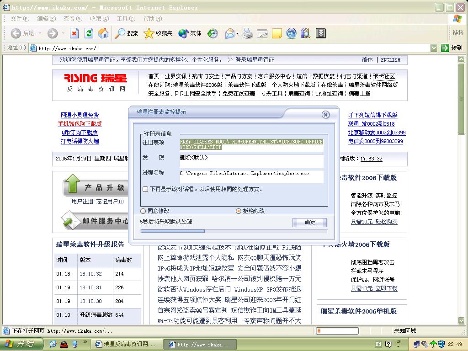Select the 拒绝修改 radio button
468x351 pixels.
point(239,211)
